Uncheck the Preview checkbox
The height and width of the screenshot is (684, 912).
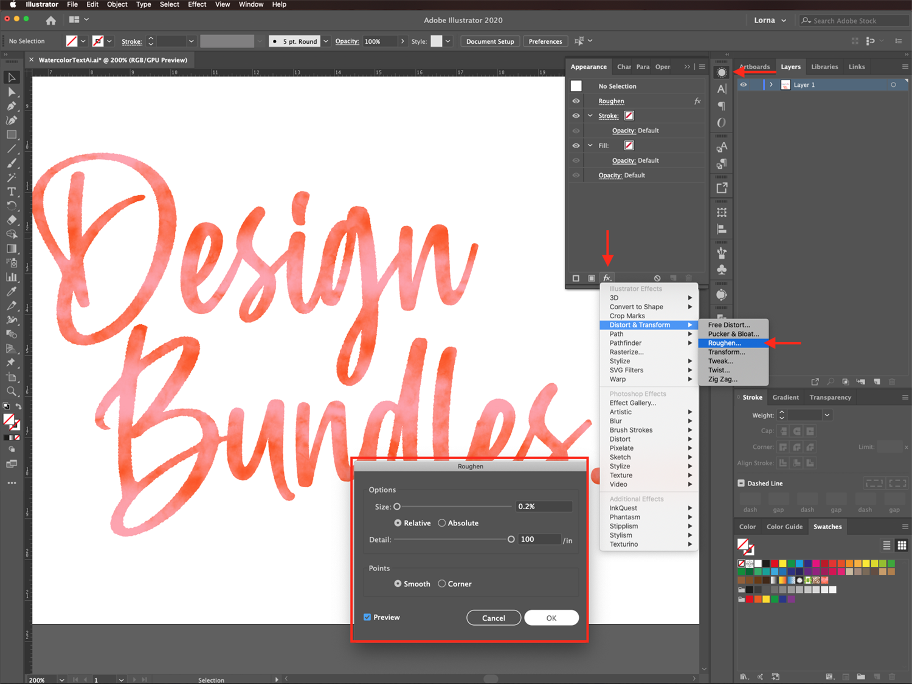coord(367,617)
